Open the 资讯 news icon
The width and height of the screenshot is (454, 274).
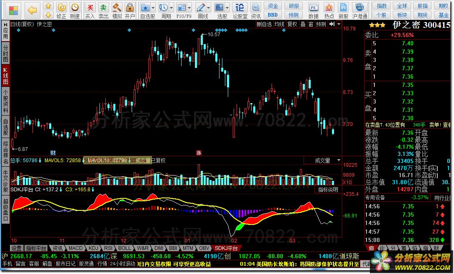coord(255,10)
